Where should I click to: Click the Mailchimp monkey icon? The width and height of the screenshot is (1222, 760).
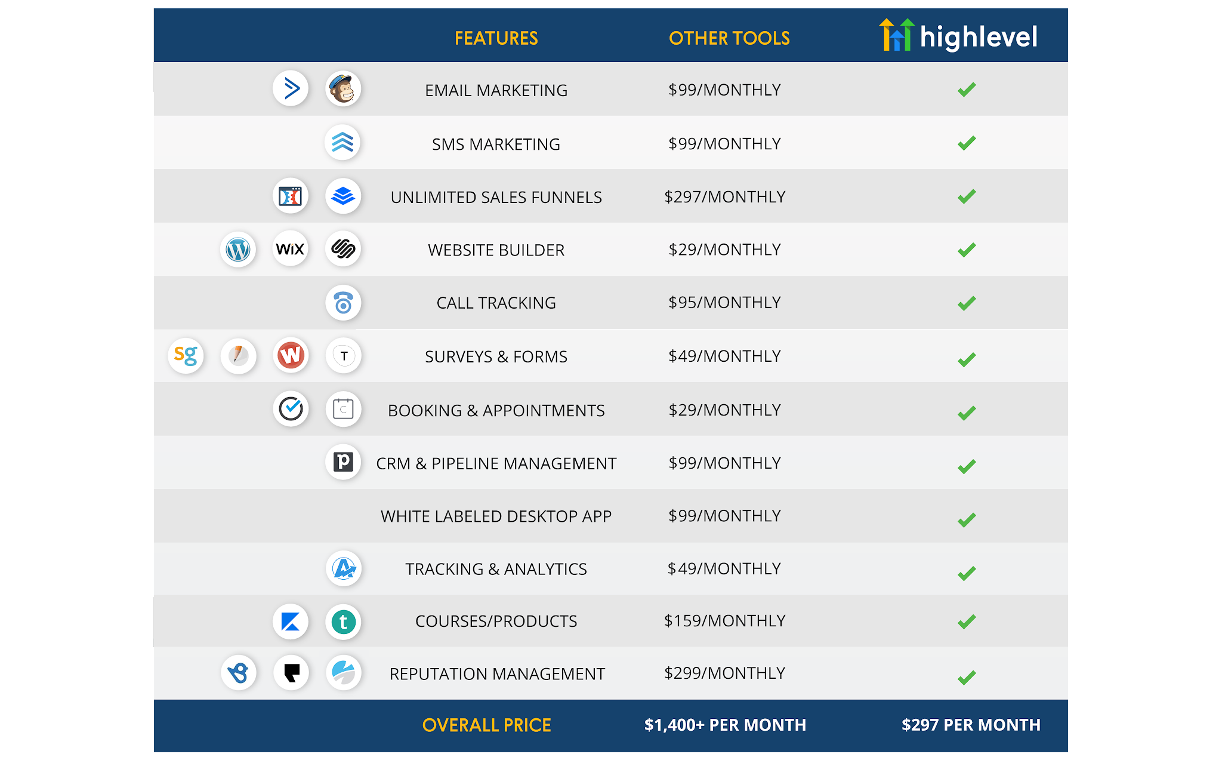click(x=343, y=90)
